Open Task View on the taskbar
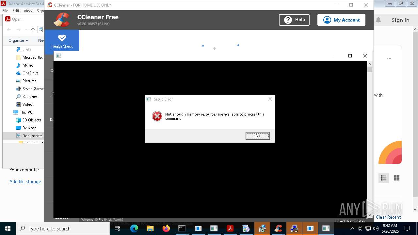Viewport: 418px width, 235px height. click(118, 228)
